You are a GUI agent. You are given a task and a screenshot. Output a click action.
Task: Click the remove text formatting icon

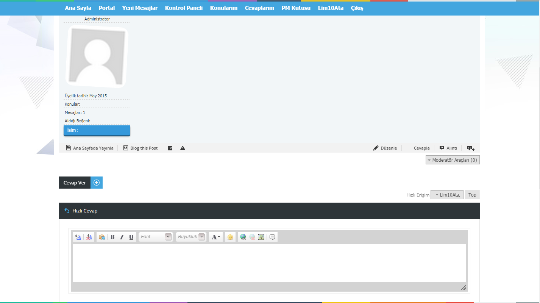pyautogui.click(x=89, y=237)
